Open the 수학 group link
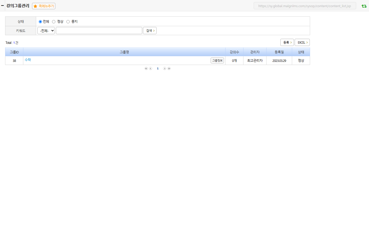This screenshot has width=369, height=231. click(x=28, y=60)
